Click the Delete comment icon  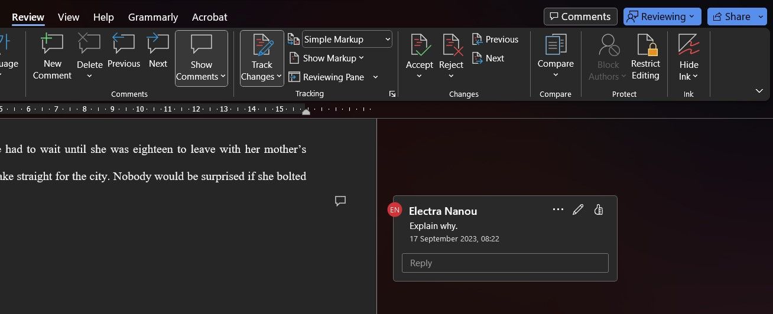[89, 45]
